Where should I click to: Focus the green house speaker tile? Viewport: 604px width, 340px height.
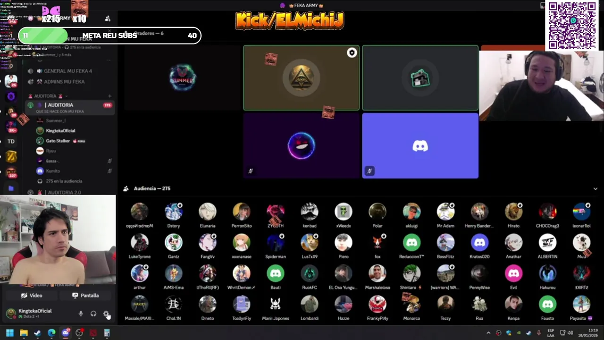420,78
